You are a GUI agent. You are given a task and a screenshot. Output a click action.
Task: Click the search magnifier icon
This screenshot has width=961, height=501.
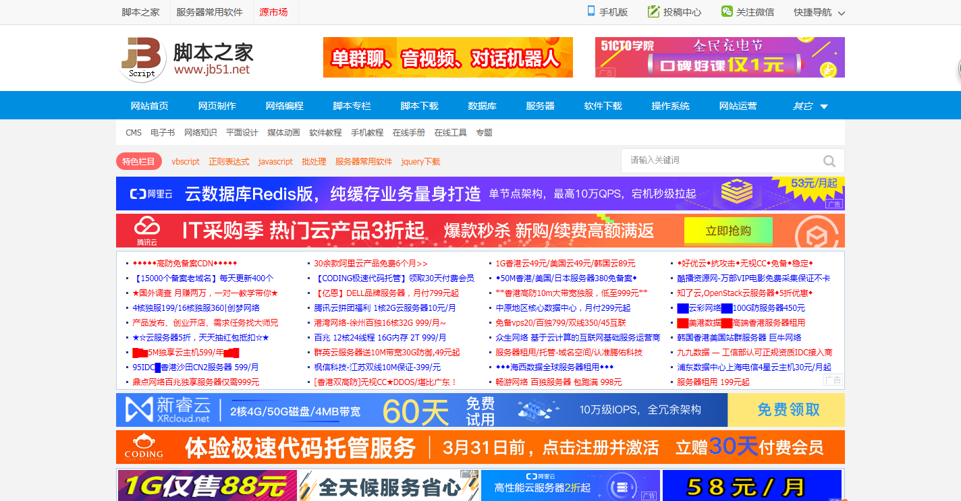(829, 161)
